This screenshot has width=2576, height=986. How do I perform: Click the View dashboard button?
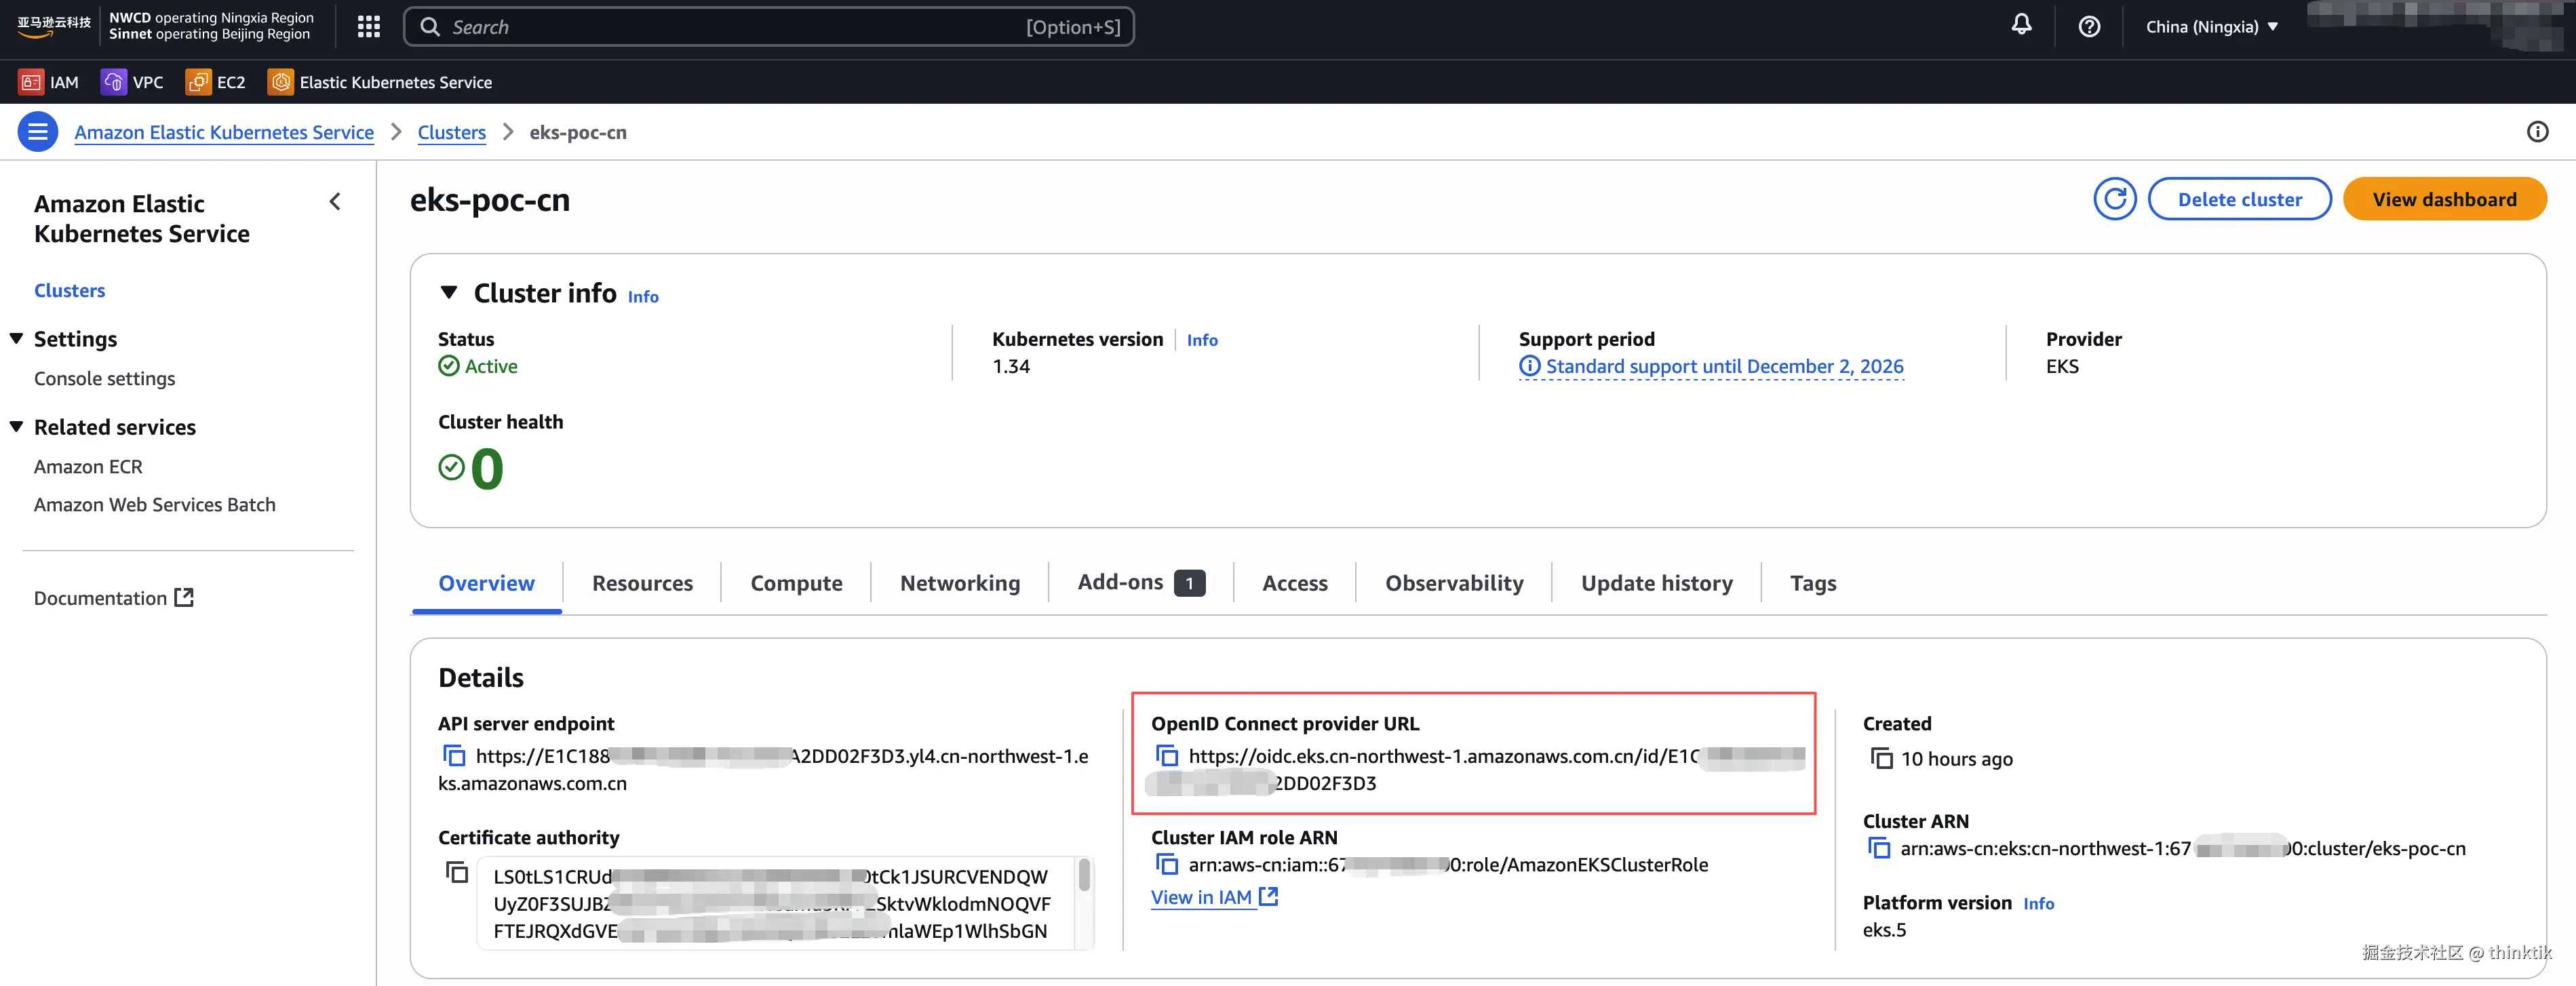(2444, 199)
